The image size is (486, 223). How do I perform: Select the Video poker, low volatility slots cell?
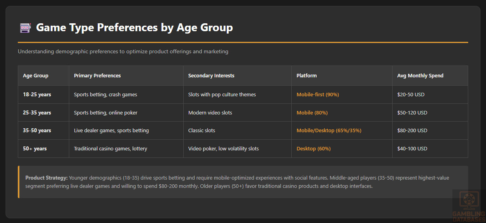point(223,149)
